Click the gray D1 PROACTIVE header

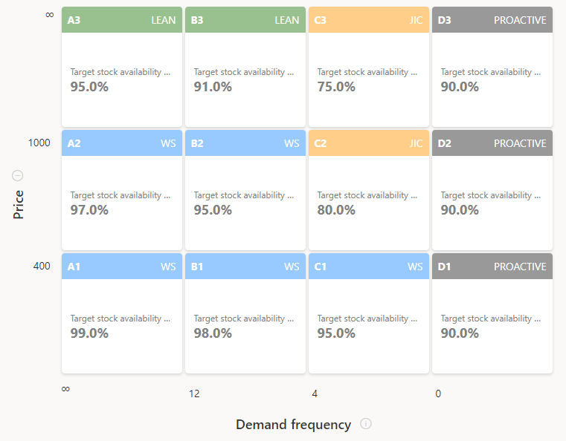point(492,267)
